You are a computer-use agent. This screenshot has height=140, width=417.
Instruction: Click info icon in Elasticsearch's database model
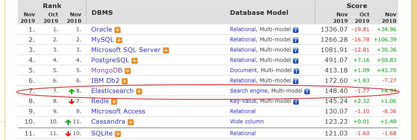(307, 91)
